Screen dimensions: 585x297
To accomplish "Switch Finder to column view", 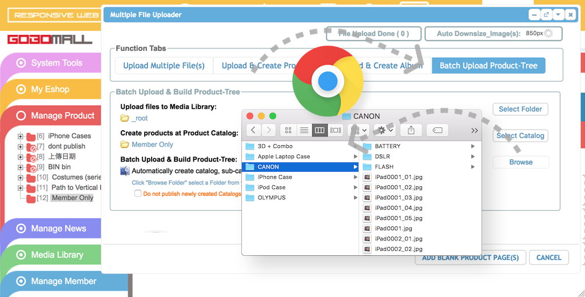I will pyautogui.click(x=320, y=130).
